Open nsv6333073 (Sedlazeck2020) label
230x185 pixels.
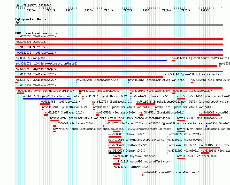pyautogui.click(x=128, y=145)
